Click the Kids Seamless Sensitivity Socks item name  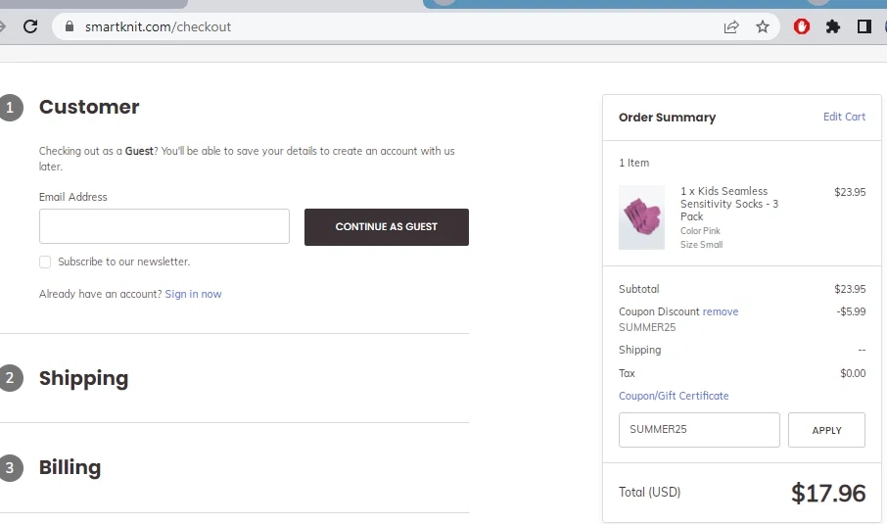pos(729,204)
